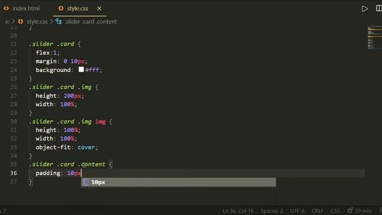Click the '.slider .card .content {' selector line
The image size is (382, 215).
click(x=70, y=164)
